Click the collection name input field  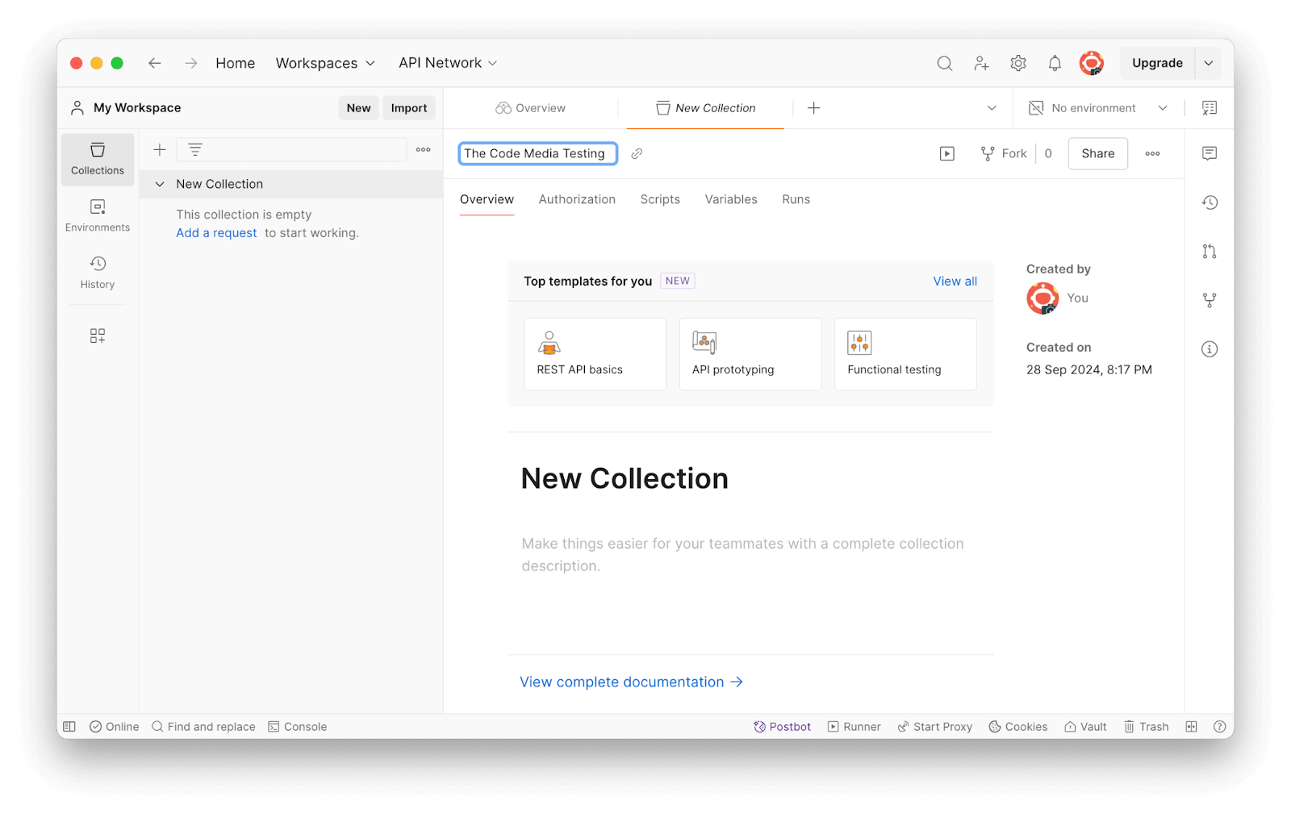coord(537,153)
